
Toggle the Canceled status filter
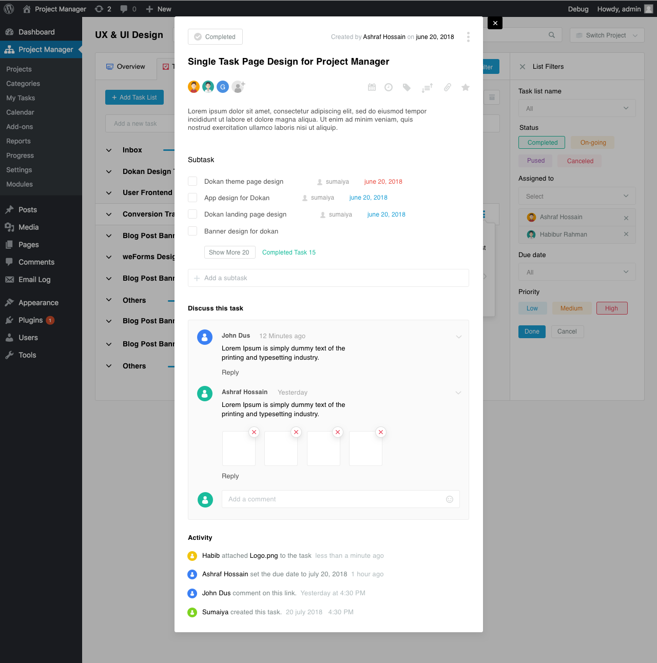(x=580, y=161)
